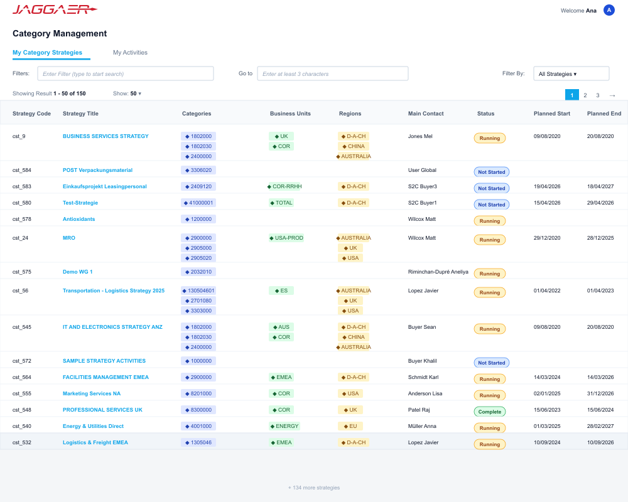Open Energy & Utilities Direct link
This screenshot has width=628, height=502.
(x=94, y=426)
